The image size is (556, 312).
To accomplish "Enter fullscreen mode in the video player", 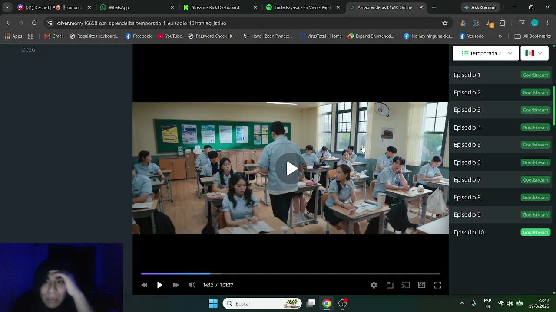I will pyautogui.click(x=437, y=285).
